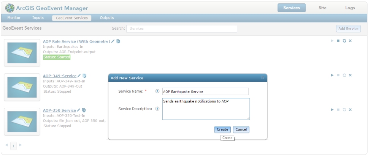The height and width of the screenshot is (161, 368).
Task: Click the 'Status: Started' label
Action: [57, 57]
